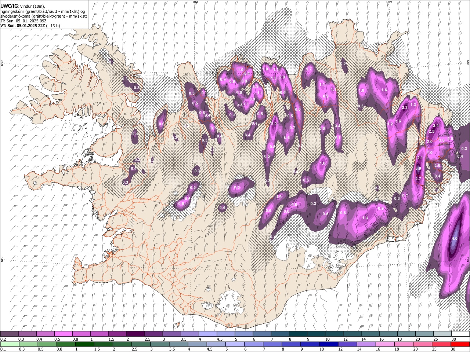Viewport: 470px width, 352px height.
Task: Click the '0.2' label in the snow legend
Action: (x=3, y=339)
